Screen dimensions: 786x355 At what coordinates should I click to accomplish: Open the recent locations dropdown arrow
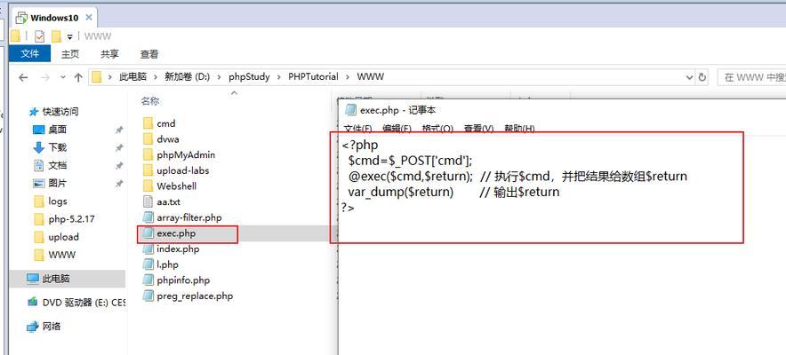click(x=62, y=77)
